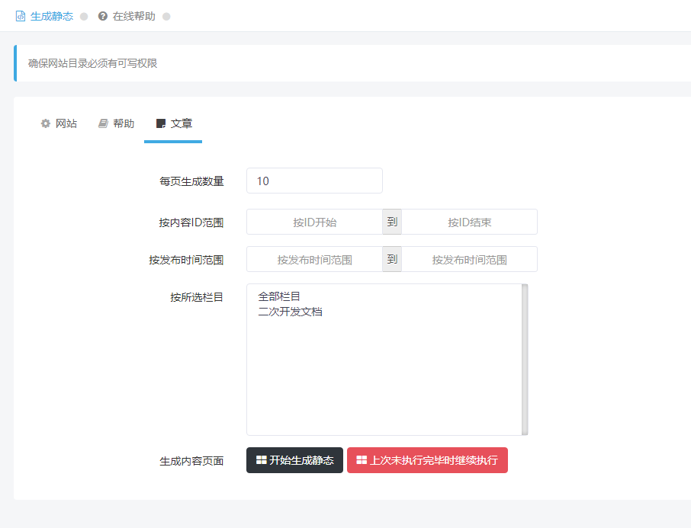This screenshot has height=528, width=691.
Task: Switch to the 帮助 tab
Action: click(116, 123)
